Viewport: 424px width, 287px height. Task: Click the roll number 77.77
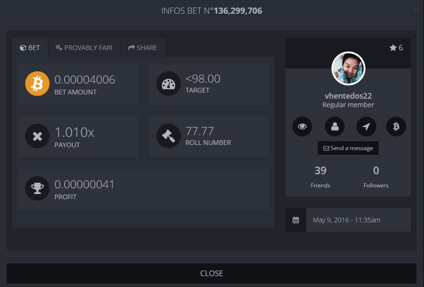coord(200,131)
